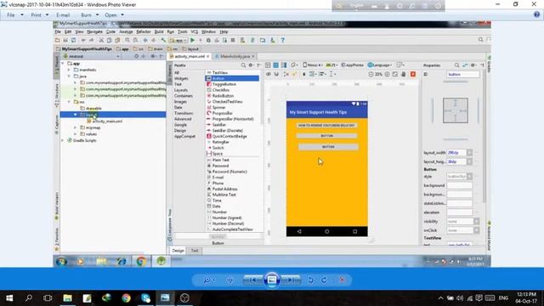544x306 pixels.
Task: Start the Photo Viewer slide show
Action: pyautogui.click(x=272, y=280)
